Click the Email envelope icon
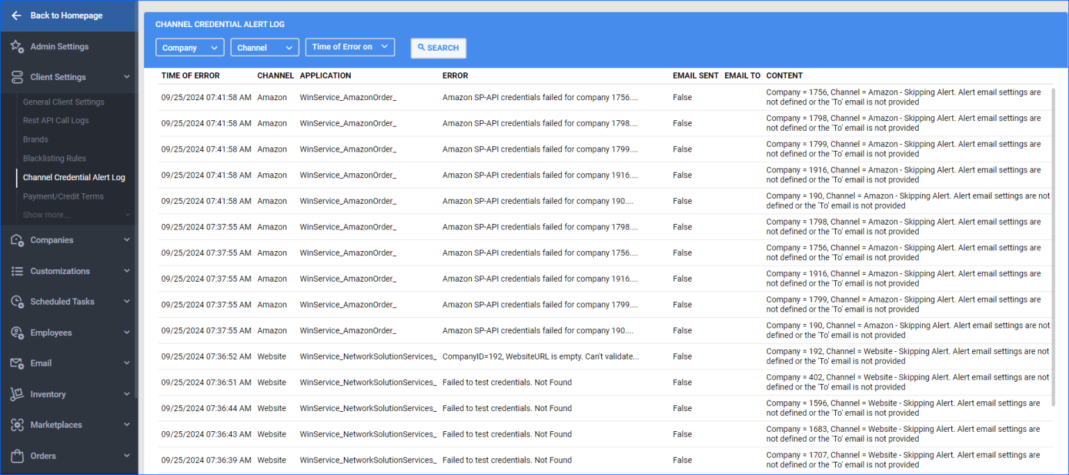The image size is (1069, 475). (x=17, y=363)
